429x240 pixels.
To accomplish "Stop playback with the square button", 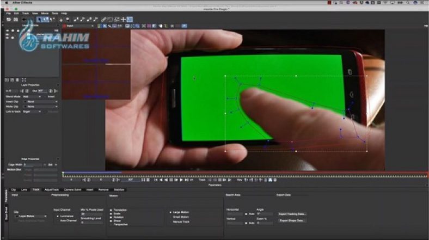I will (x=171, y=180).
